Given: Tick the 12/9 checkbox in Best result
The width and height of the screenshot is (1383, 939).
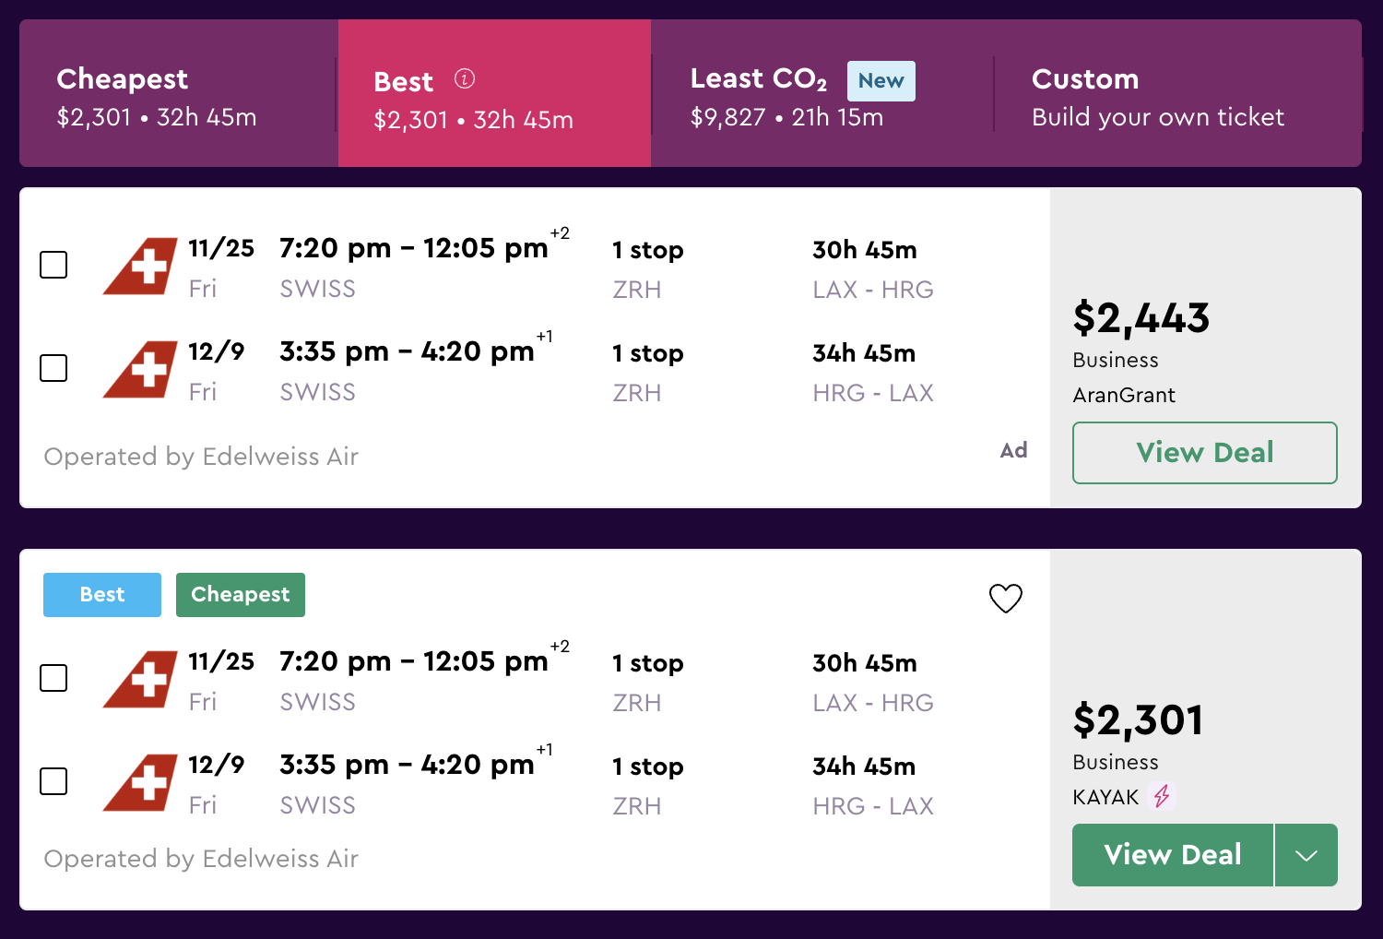Looking at the screenshot, I should pos(53,781).
